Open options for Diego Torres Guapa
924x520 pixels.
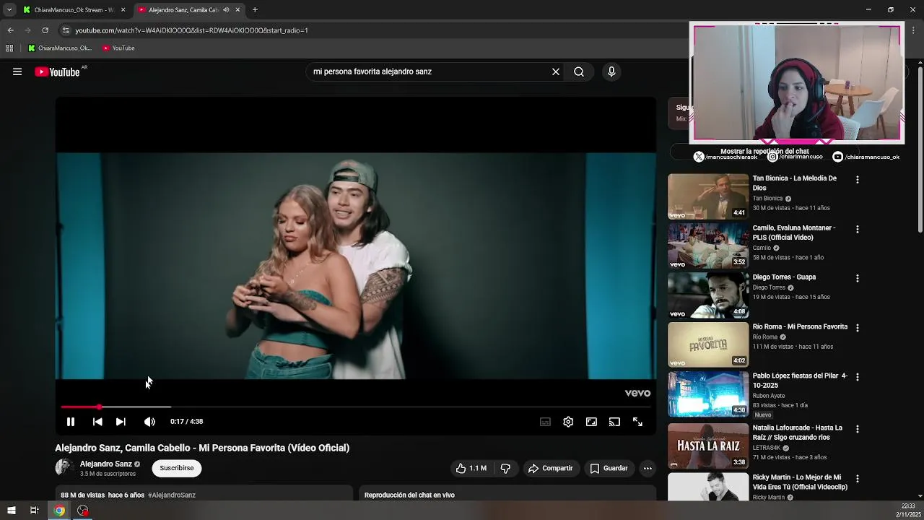(858, 278)
